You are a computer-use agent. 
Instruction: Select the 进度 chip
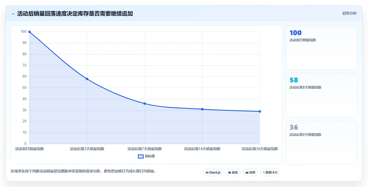tap(250, 172)
